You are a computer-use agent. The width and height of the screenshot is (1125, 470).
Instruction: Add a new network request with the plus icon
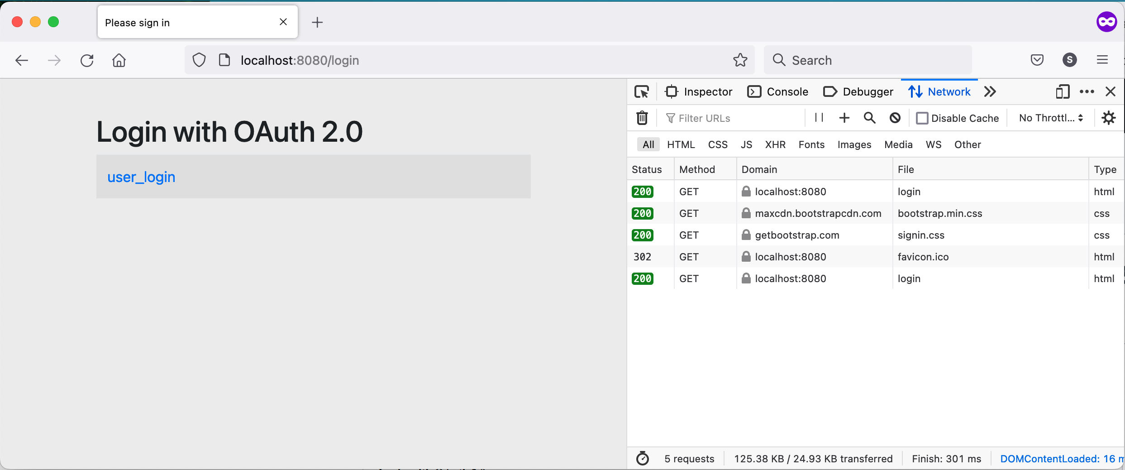click(x=844, y=118)
